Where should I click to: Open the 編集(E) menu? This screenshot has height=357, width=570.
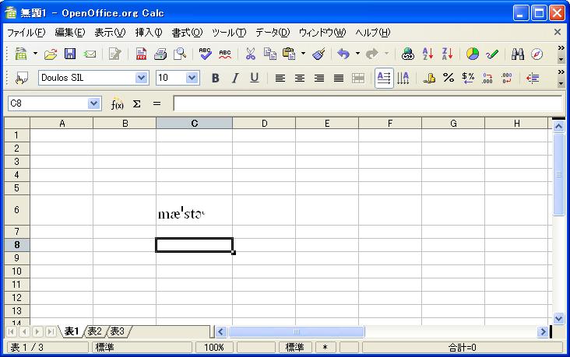pos(70,33)
